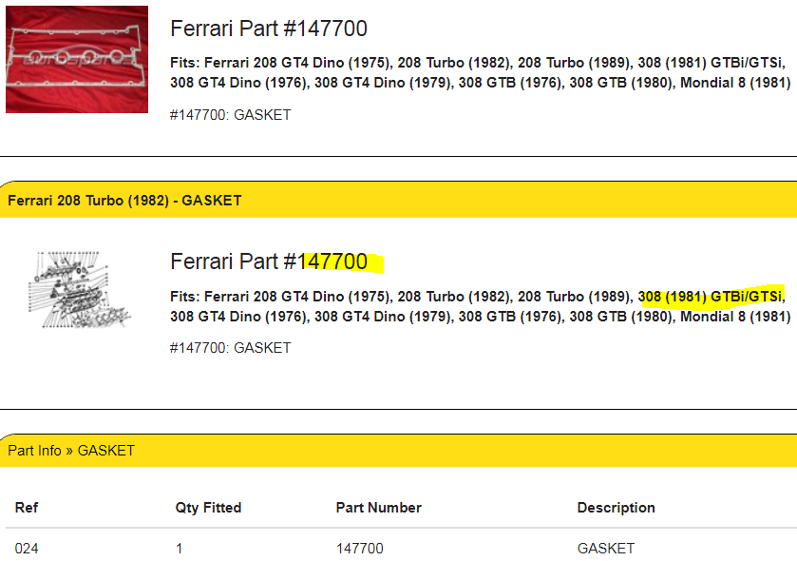This screenshot has height=561, width=797.
Task: Select part number 147700 in the table row
Action: tap(360, 548)
